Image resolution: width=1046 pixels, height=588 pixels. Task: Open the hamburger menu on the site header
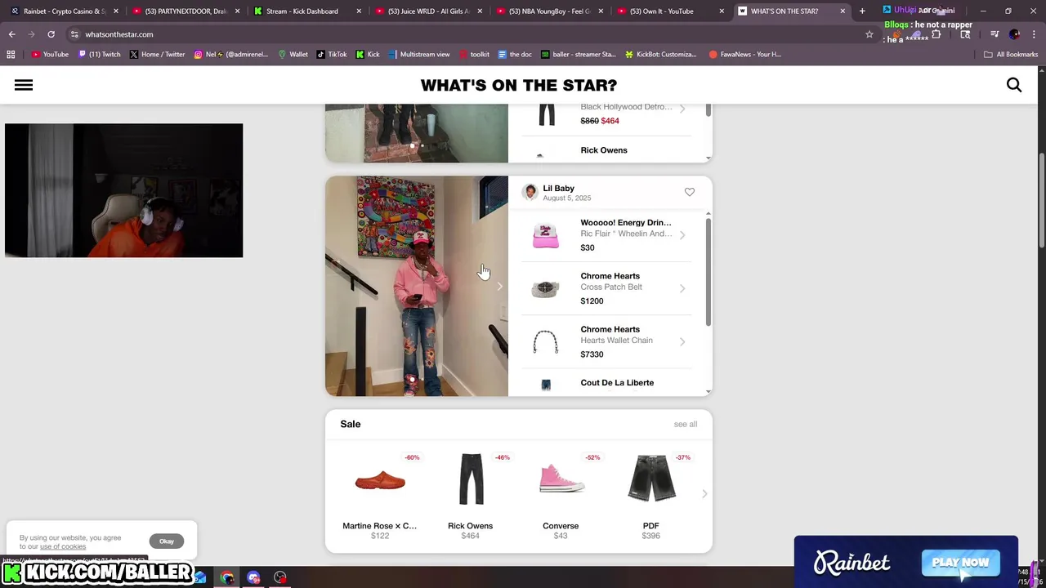pos(23,85)
